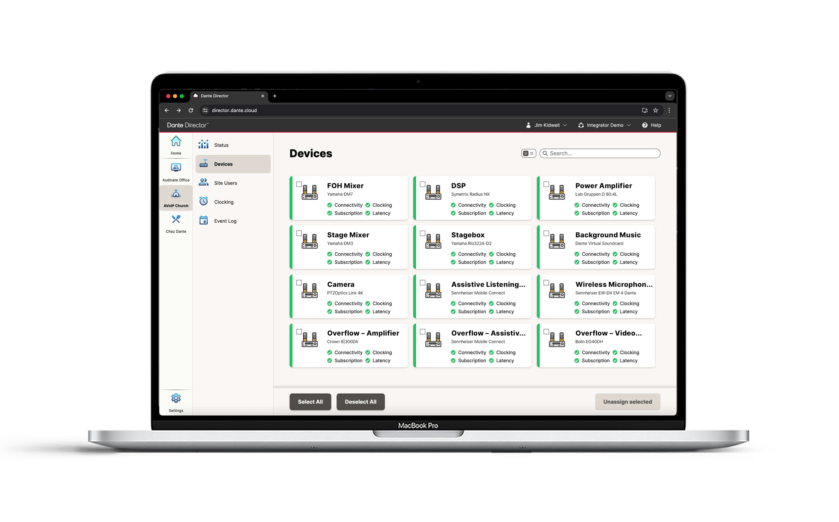The width and height of the screenshot is (839, 522).
Task: Open the browser three-dot menu
Action: (x=669, y=110)
